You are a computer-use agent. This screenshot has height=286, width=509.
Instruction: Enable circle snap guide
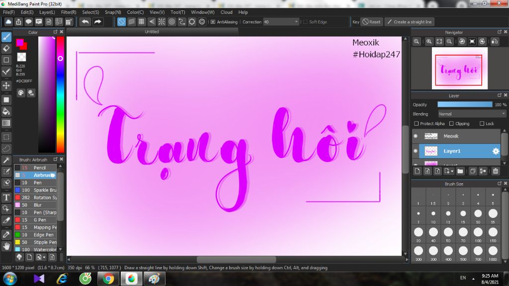[171, 22]
